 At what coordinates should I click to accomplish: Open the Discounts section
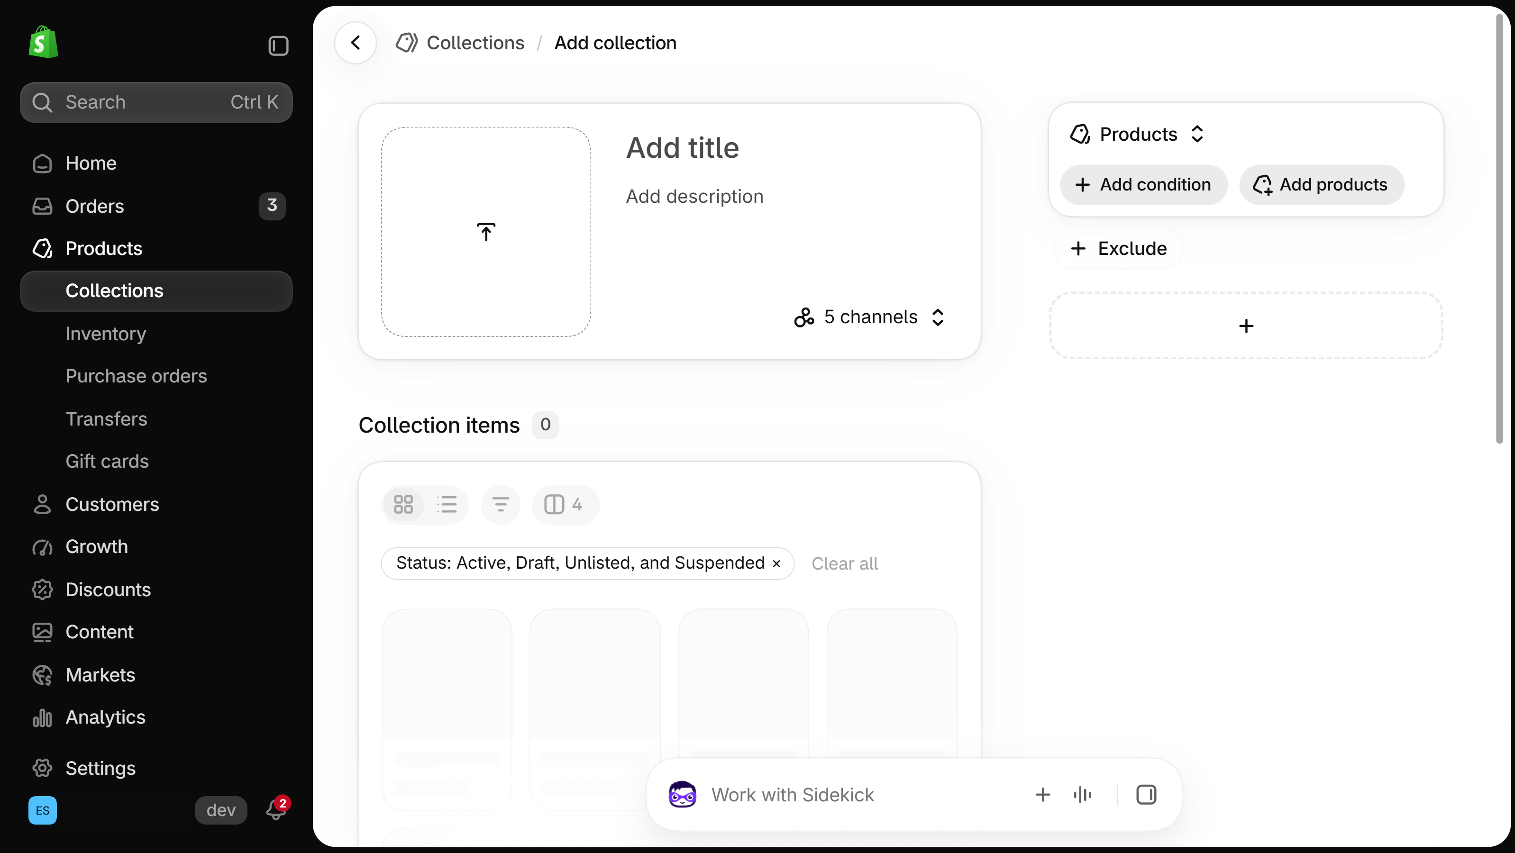tap(156, 590)
